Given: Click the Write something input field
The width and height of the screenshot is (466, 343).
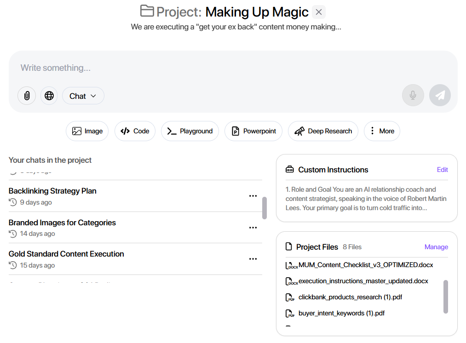Looking at the screenshot, I should [x=55, y=68].
